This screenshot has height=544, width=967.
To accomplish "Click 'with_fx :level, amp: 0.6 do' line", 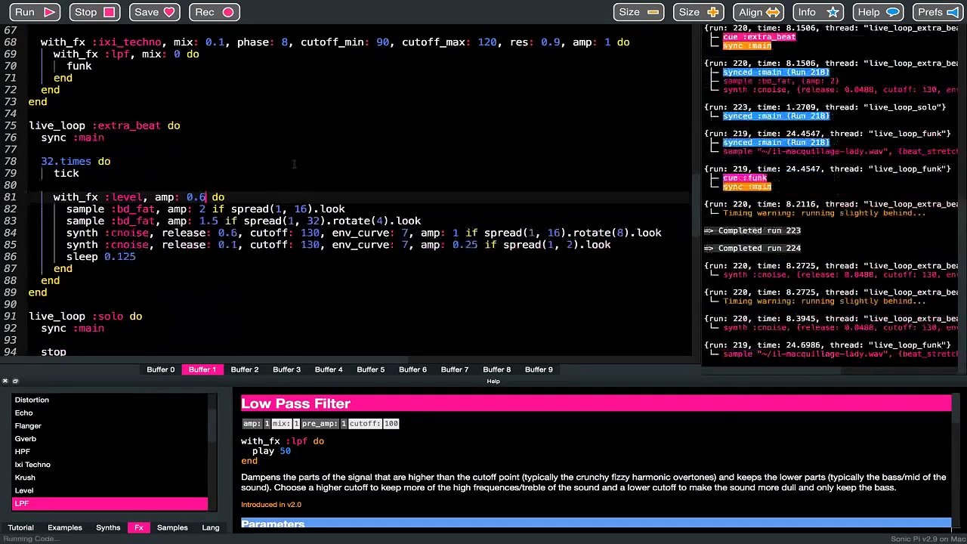I will tap(138, 197).
